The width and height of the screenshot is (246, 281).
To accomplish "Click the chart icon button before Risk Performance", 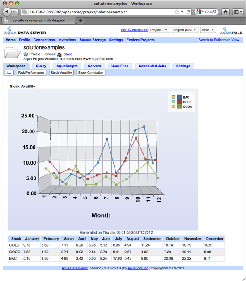I will point(9,73).
